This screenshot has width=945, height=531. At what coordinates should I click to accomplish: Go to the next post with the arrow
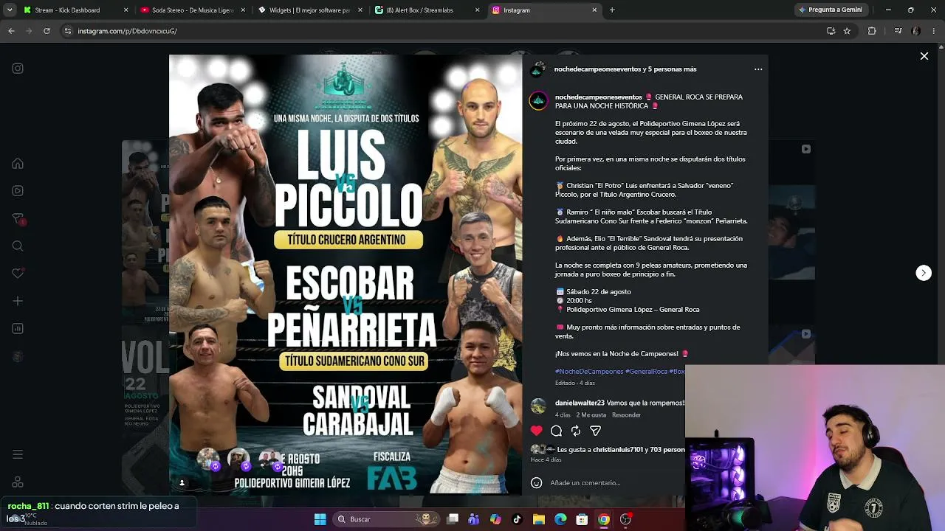(924, 273)
